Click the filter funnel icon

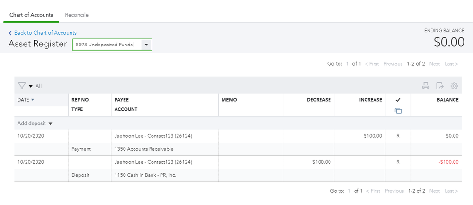pyautogui.click(x=22, y=86)
